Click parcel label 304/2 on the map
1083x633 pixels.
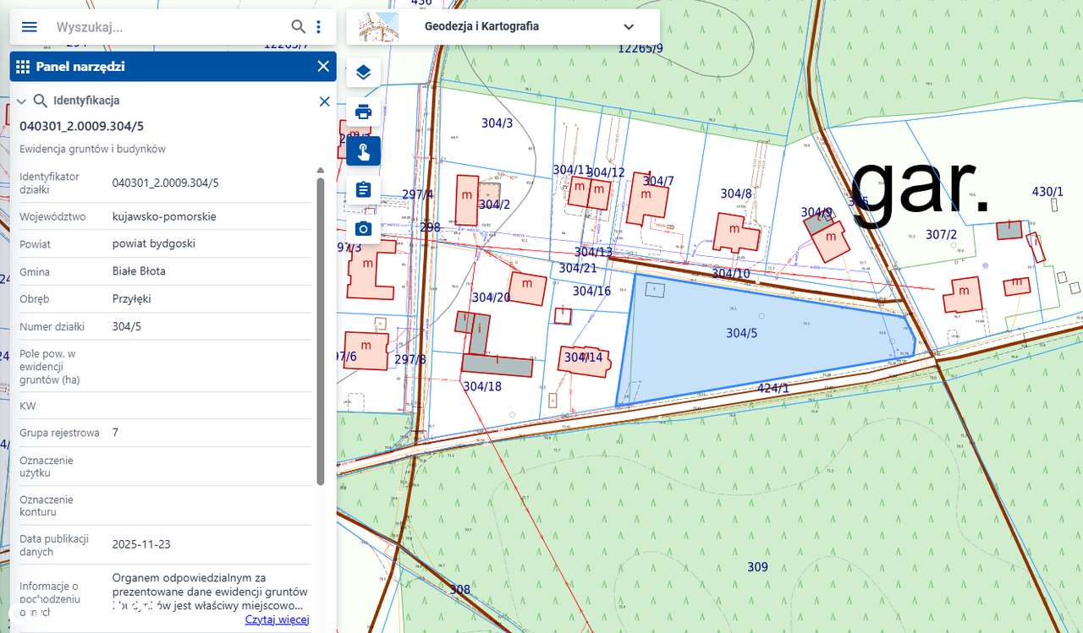(495, 205)
